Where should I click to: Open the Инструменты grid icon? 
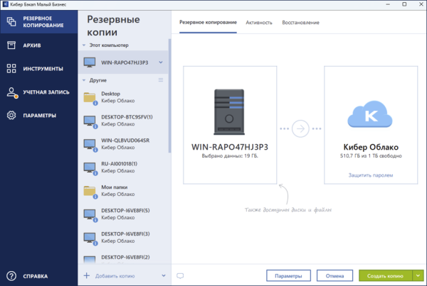point(11,69)
